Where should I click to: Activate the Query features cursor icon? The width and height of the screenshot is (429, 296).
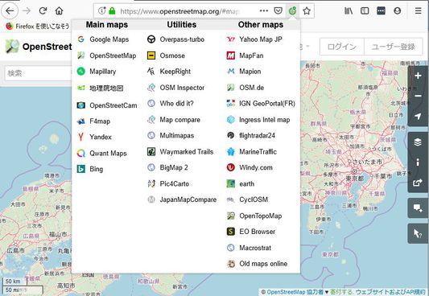pos(418,233)
